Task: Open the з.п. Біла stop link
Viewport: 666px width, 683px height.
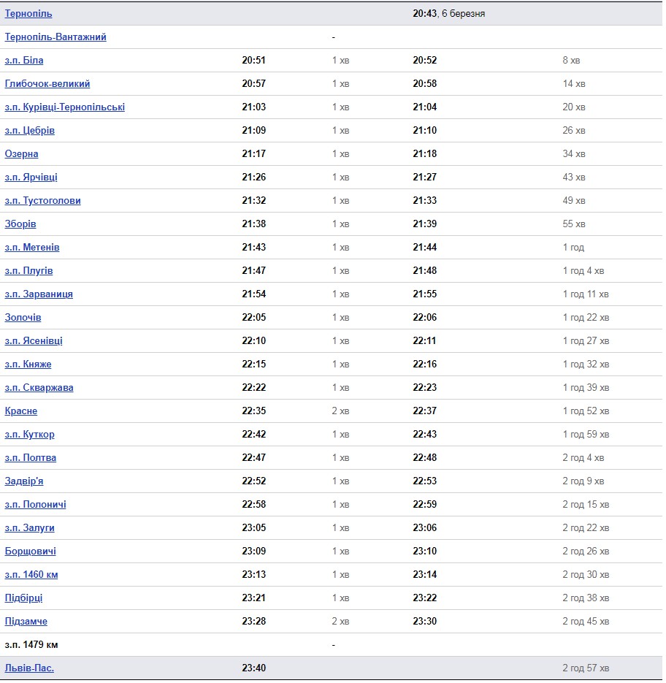Action: (x=24, y=60)
